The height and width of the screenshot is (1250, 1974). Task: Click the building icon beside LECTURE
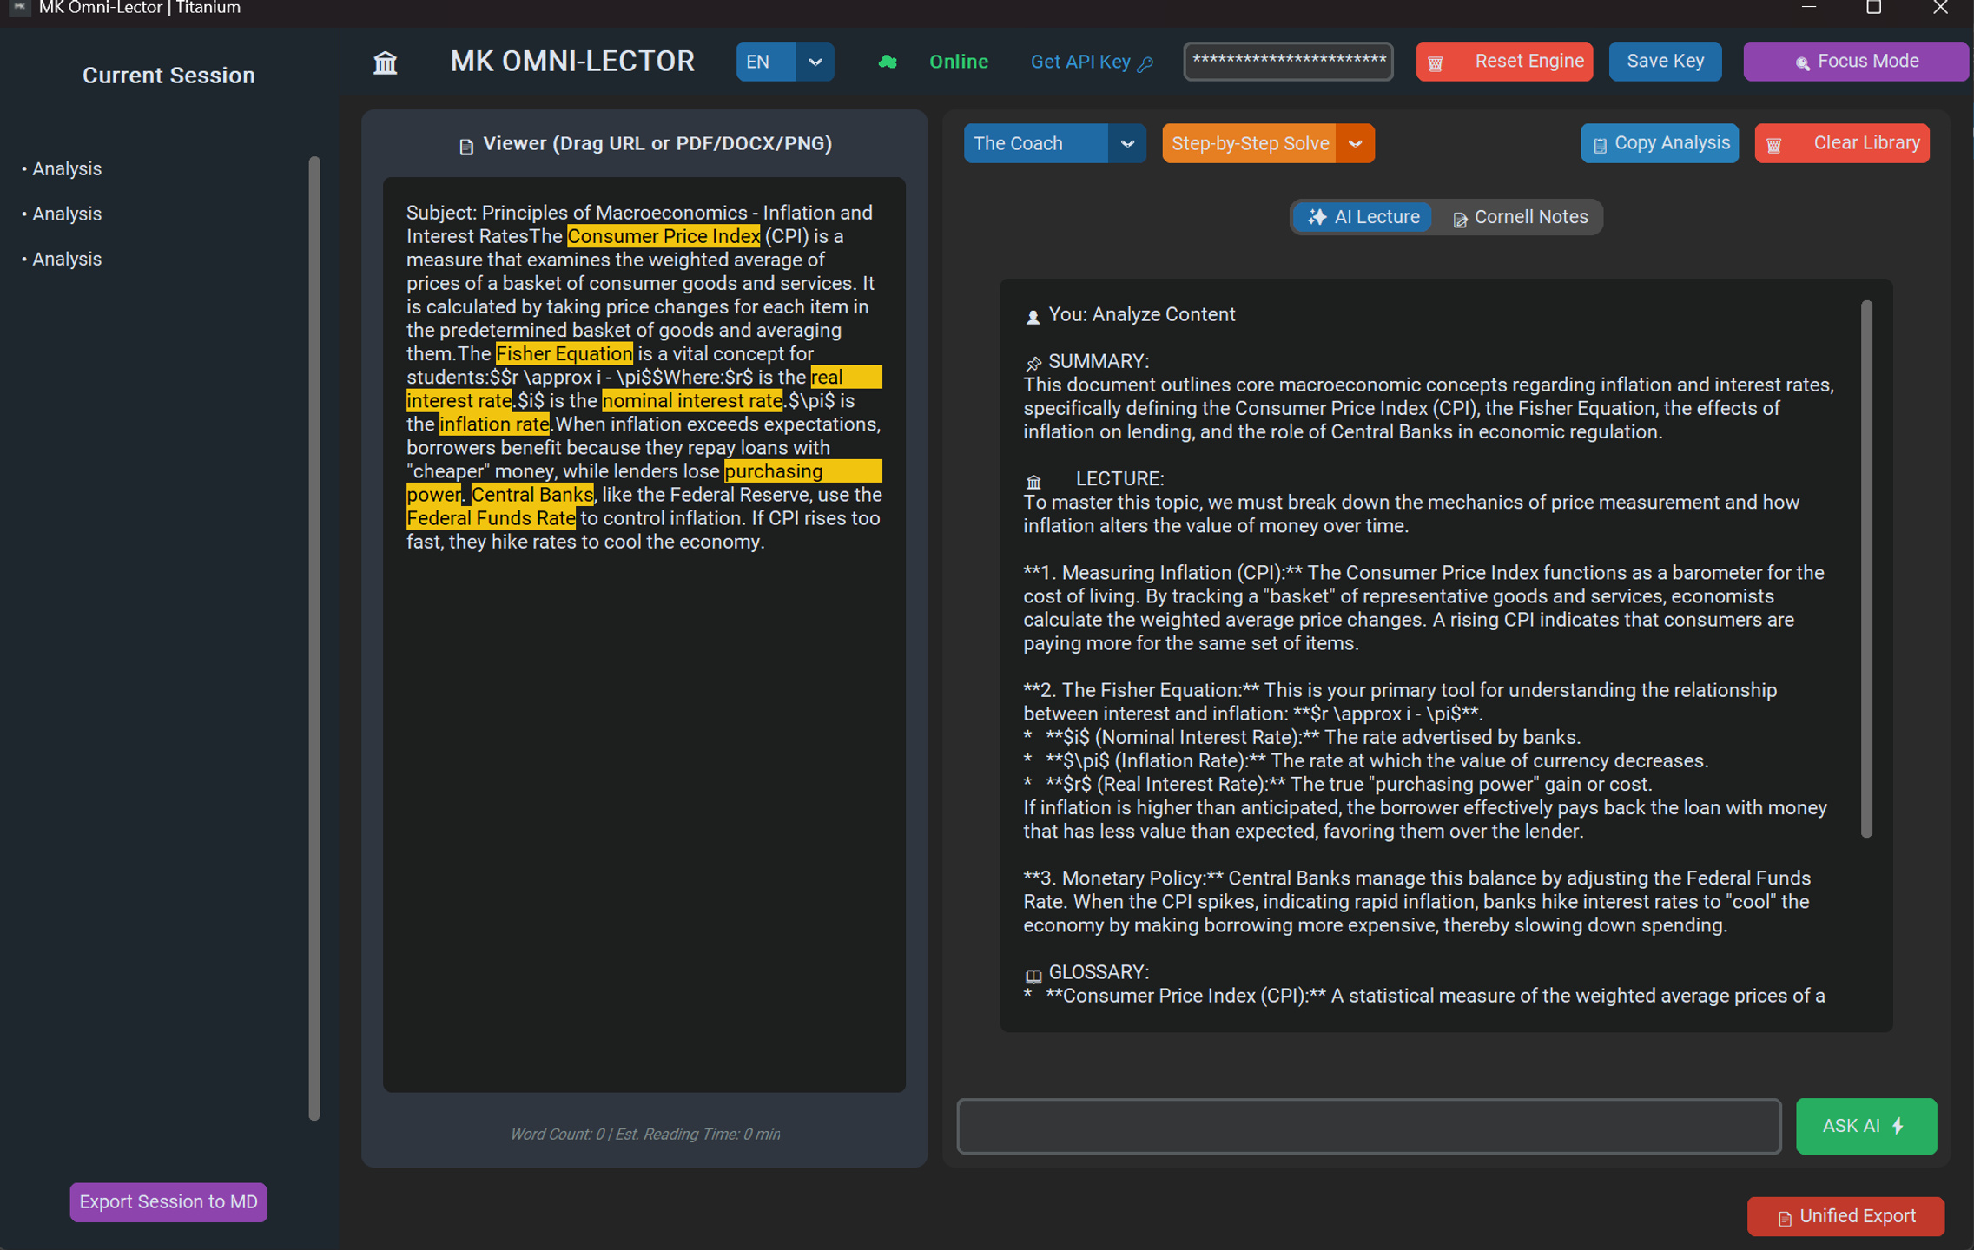(x=1033, y=481)
